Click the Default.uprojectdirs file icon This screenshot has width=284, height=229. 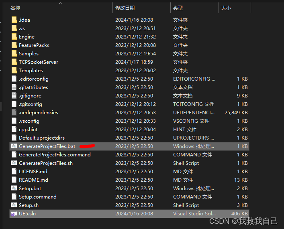pyautogui.click(x=14, y=138)
